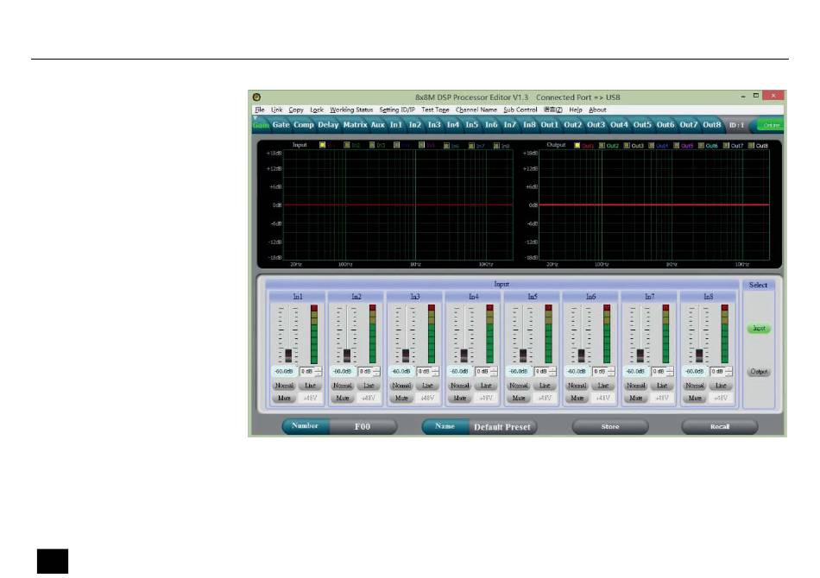Click the In1 level meter

pos(314,335)
